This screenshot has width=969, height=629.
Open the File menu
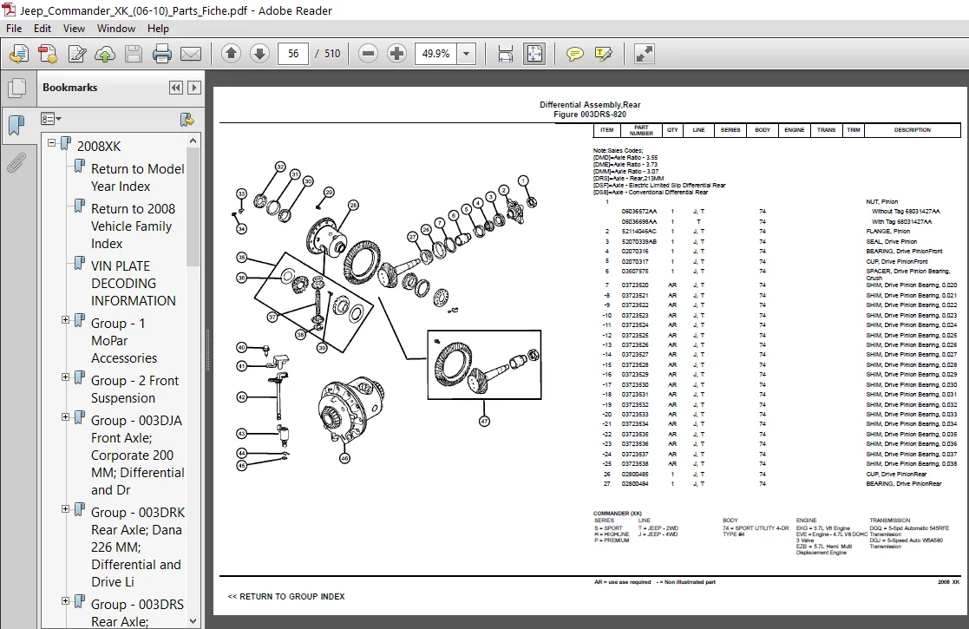14,29
